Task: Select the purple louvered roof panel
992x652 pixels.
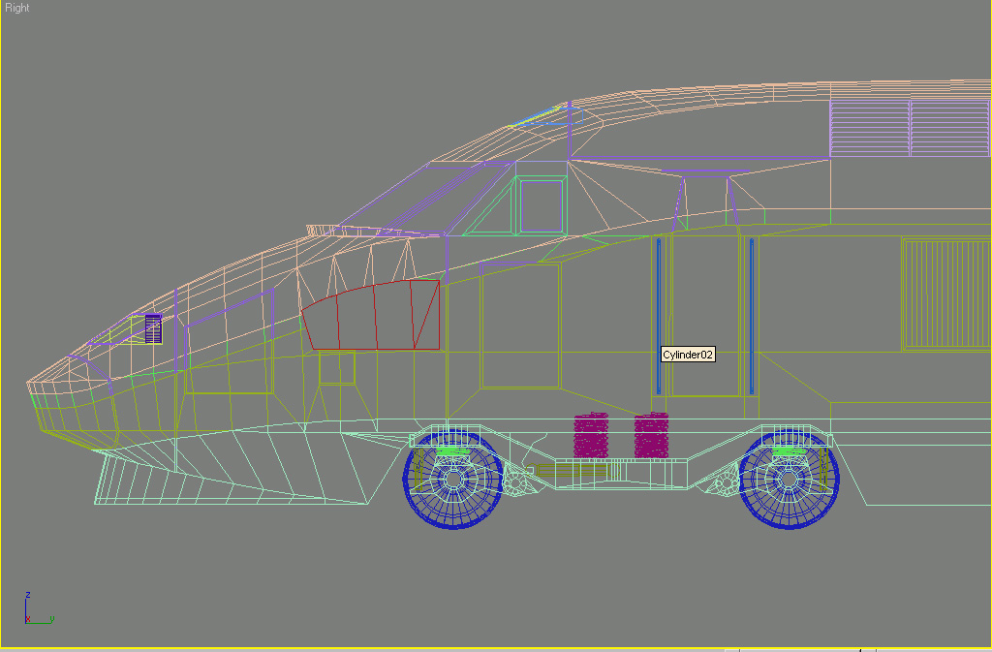Action: (910, 128)
